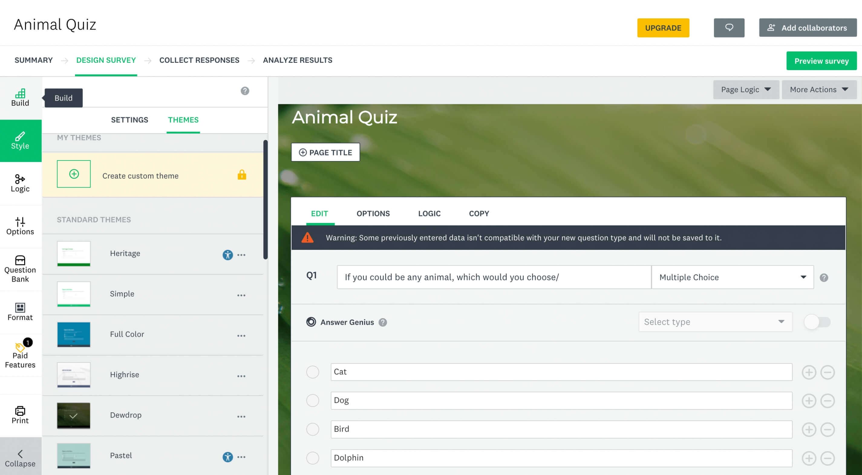Click the Preview survey button
This screenshot has height=475, width=862.
(x=821, y=61)
